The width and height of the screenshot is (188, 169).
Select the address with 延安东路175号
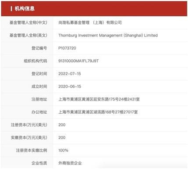[x=99, y=99]
